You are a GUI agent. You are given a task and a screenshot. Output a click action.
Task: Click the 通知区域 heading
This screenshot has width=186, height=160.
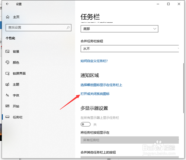[90, 75]
